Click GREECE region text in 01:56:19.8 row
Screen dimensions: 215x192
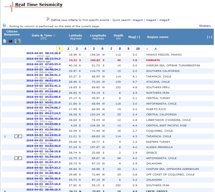pyautogui.click(x=151, y=153)
